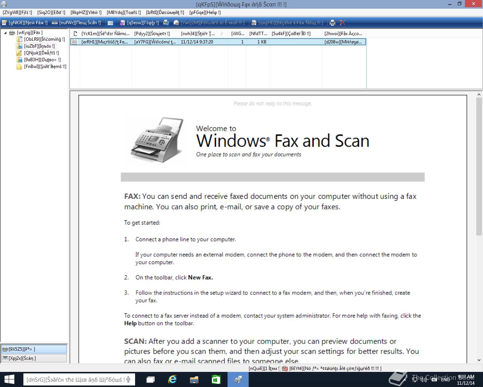Click Receive a Fax Now button
Screen dimensions: 483x387
pos(287,23)
